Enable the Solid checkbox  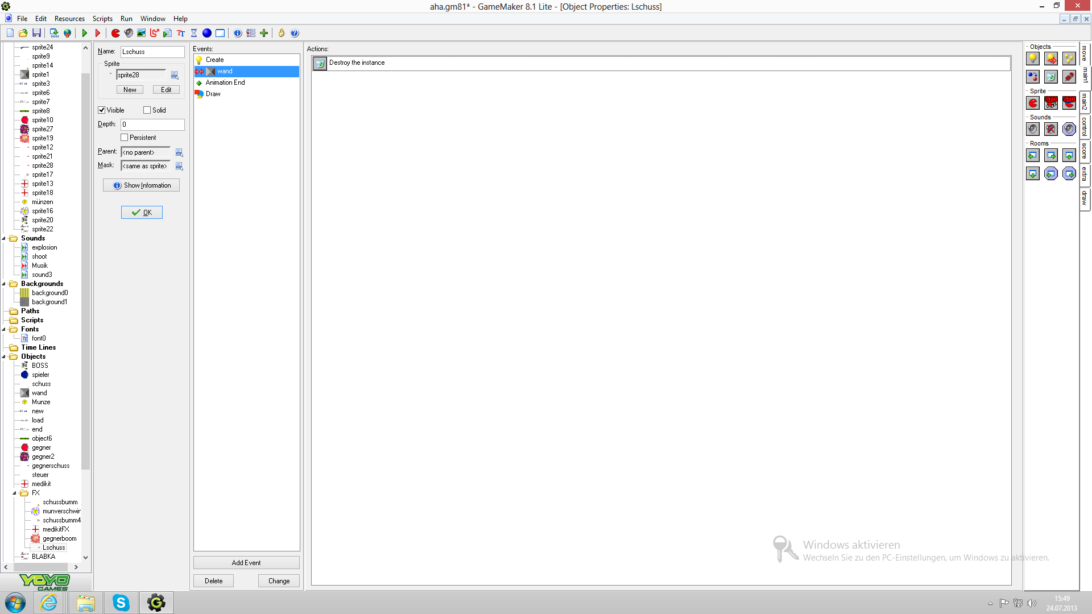[147, 110]
